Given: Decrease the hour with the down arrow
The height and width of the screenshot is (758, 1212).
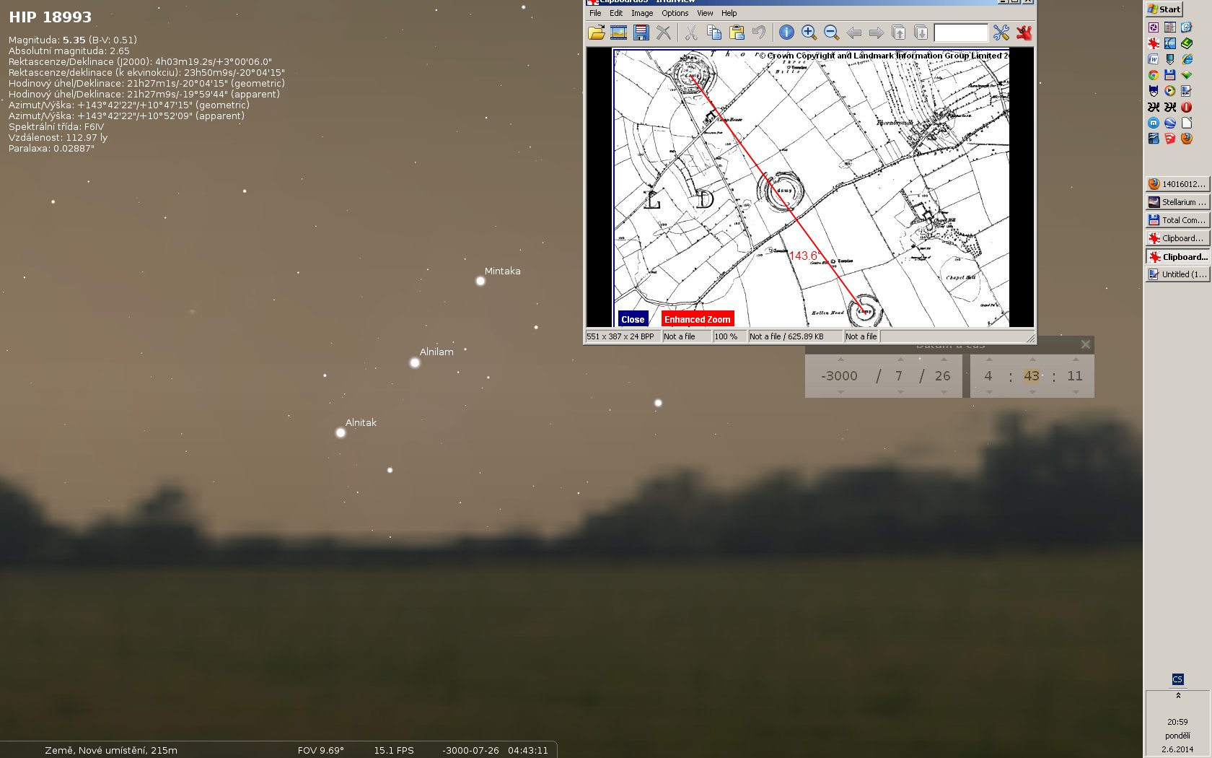Looking at the screenshot, I should pyautogui.click(x=989, y=392).
